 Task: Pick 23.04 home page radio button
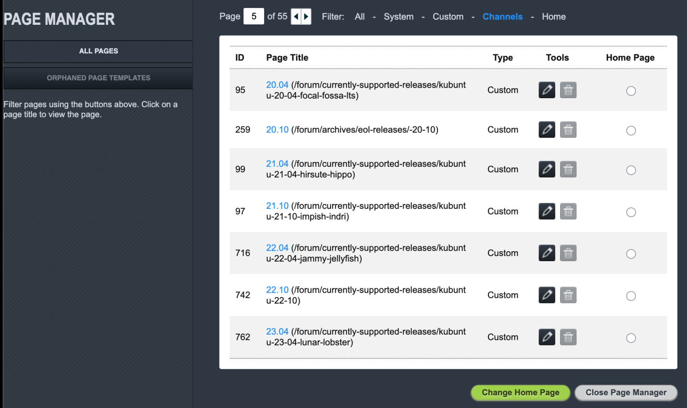click(631, 337)
